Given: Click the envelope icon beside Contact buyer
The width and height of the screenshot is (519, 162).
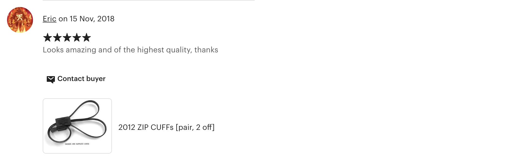Looking at the screenshot, I should click(x=51, y=79).
